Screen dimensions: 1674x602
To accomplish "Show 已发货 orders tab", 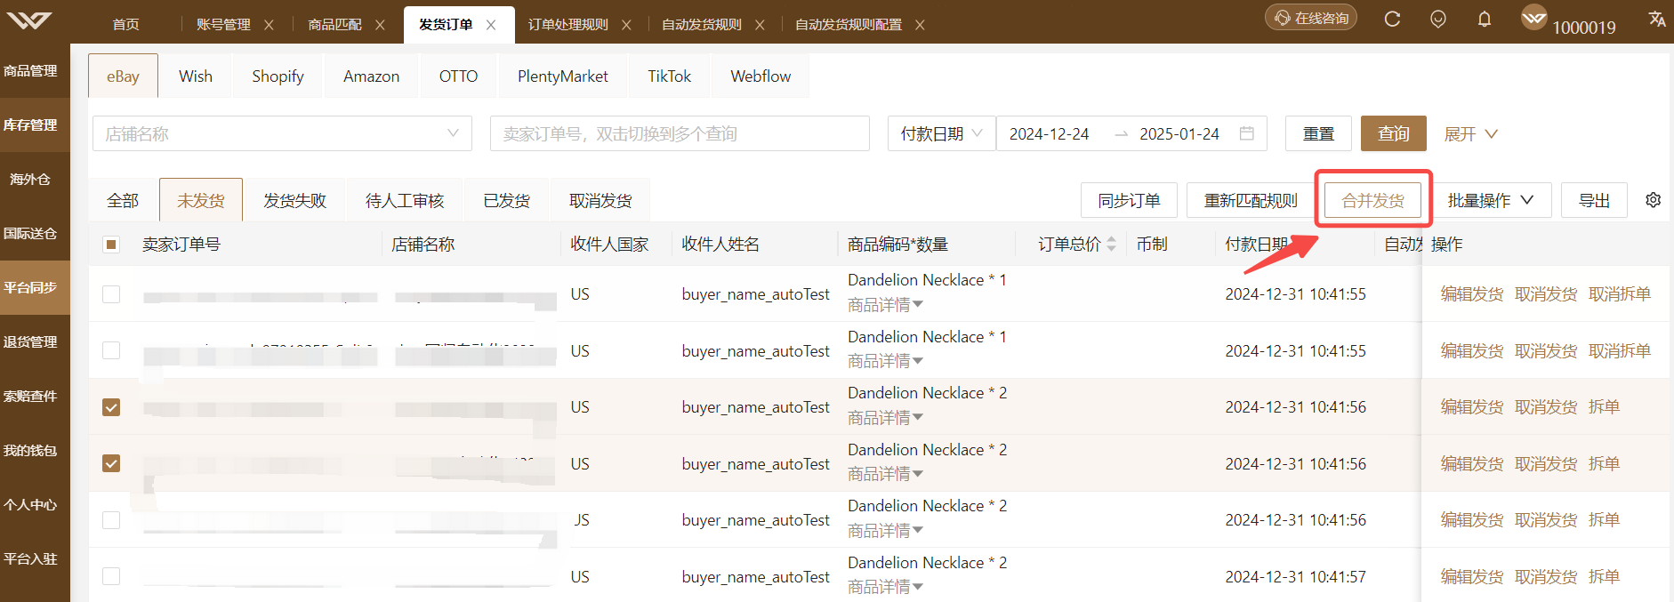I will 506,201.
